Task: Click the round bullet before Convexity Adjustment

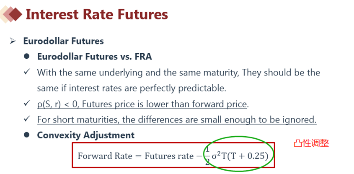Action: [27, 135]
